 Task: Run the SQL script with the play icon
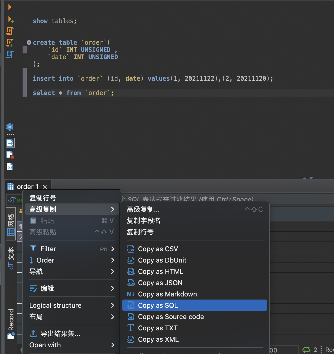[9, 7]
